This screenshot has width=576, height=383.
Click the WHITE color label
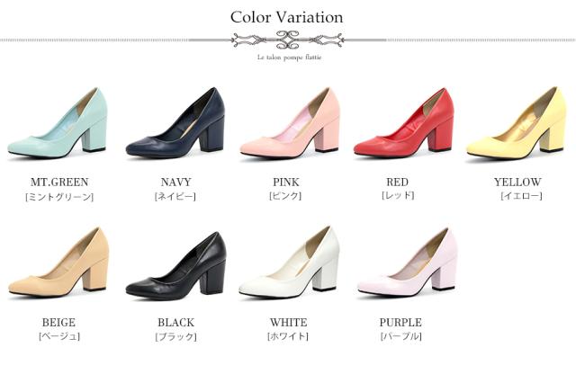click(x=289, y=323)
